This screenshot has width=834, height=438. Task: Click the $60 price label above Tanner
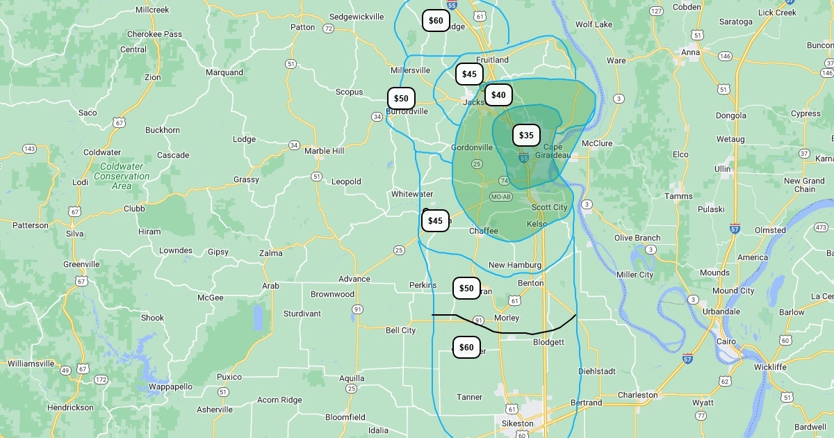tap(466, 347)
